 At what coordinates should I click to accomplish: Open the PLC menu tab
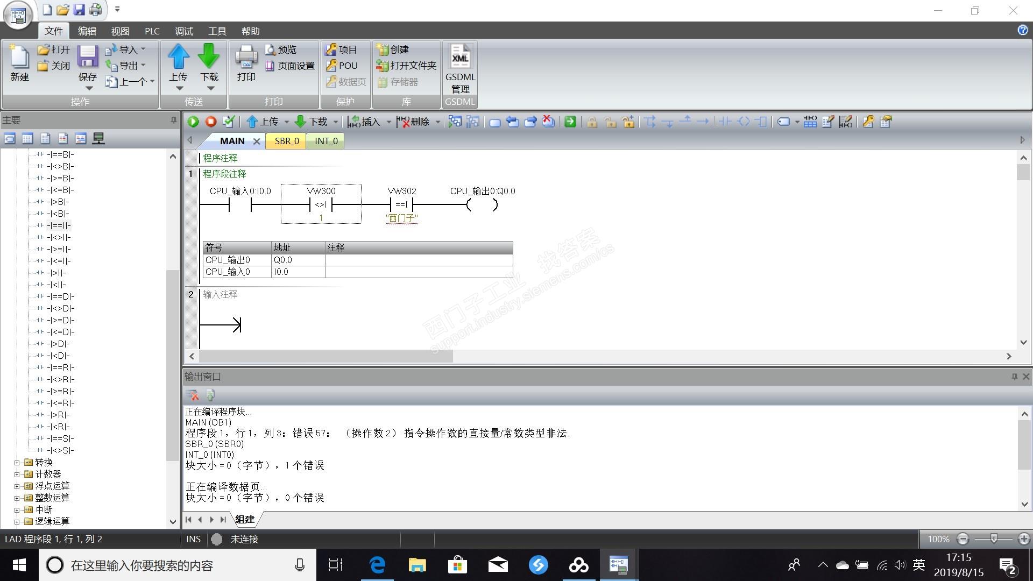pos(152,31)
